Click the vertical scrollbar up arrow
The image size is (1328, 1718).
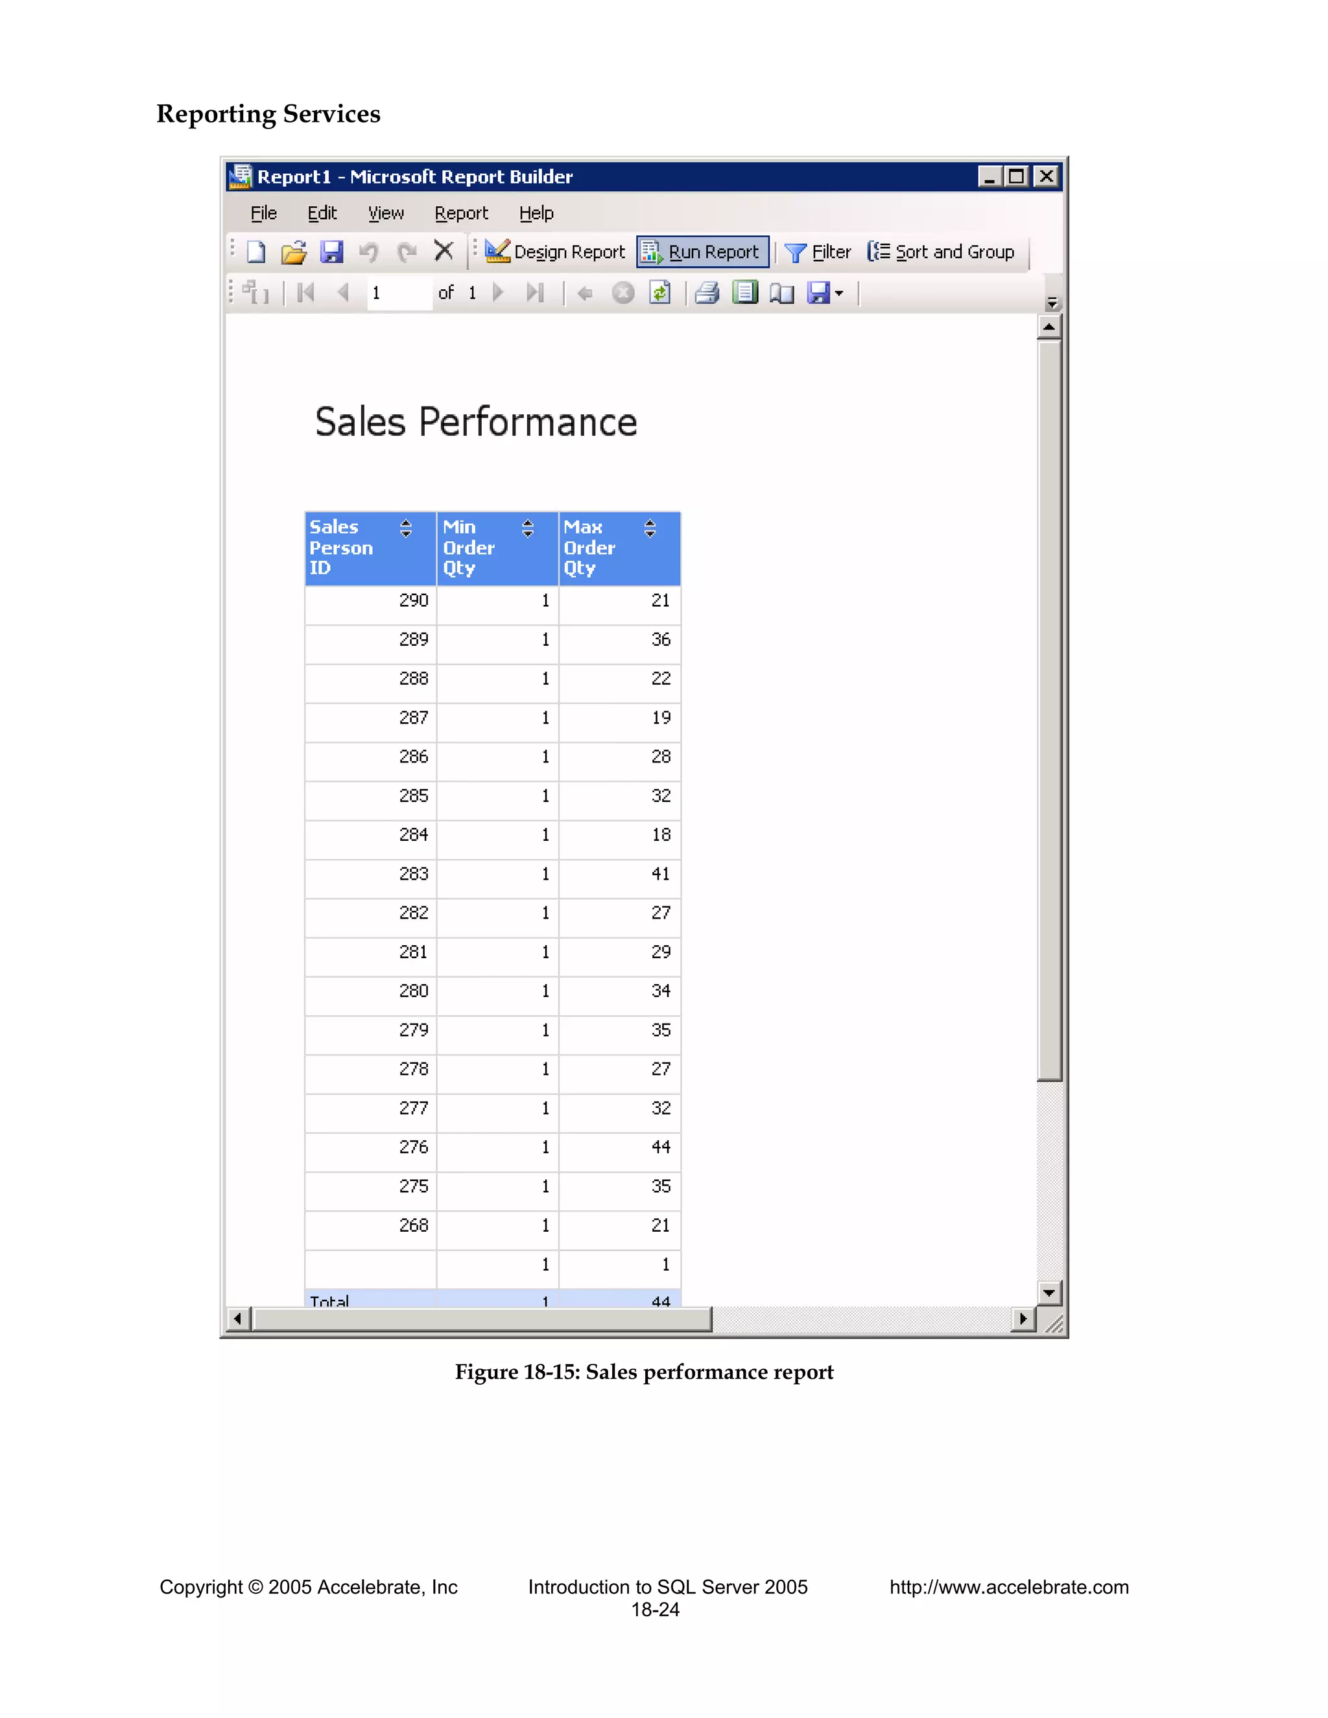tap(1050, 327)
